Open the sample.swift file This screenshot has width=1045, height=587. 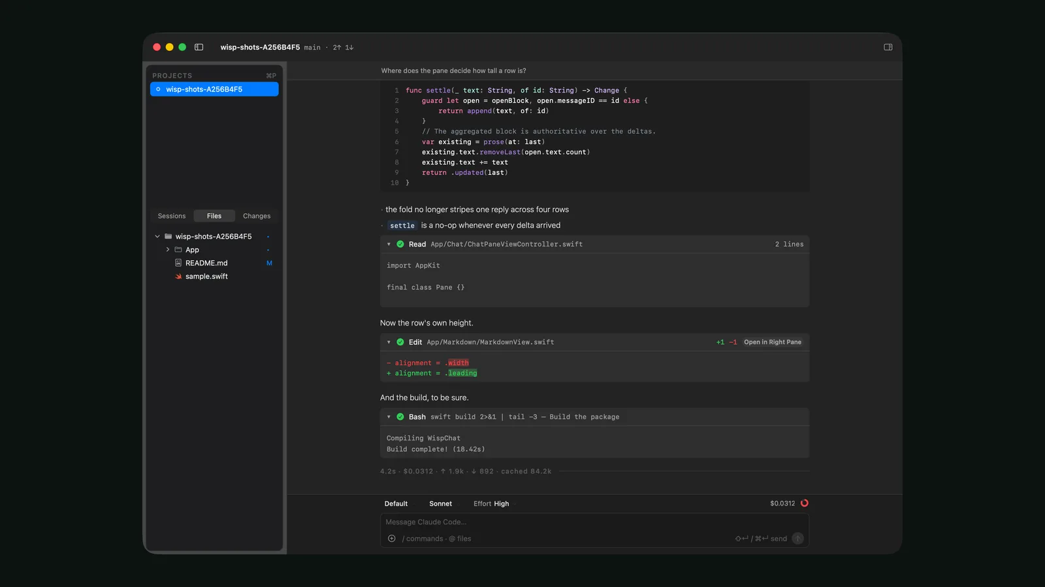click(206, 277)
